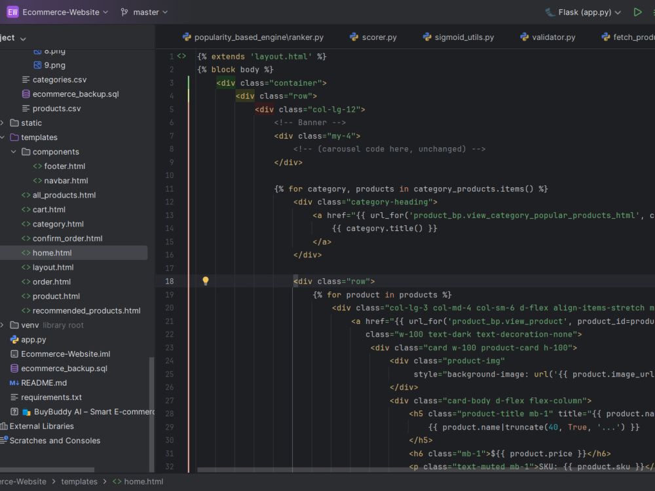655x491 pixels.
Task: Click database icon of root ecommerce_backup.sql
Action: 14,368
